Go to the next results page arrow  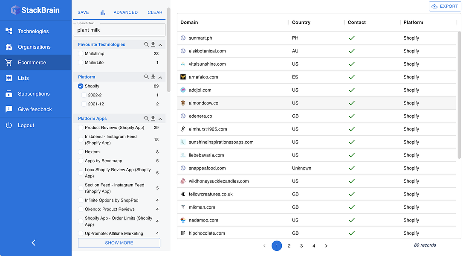[x=326, y=246]
